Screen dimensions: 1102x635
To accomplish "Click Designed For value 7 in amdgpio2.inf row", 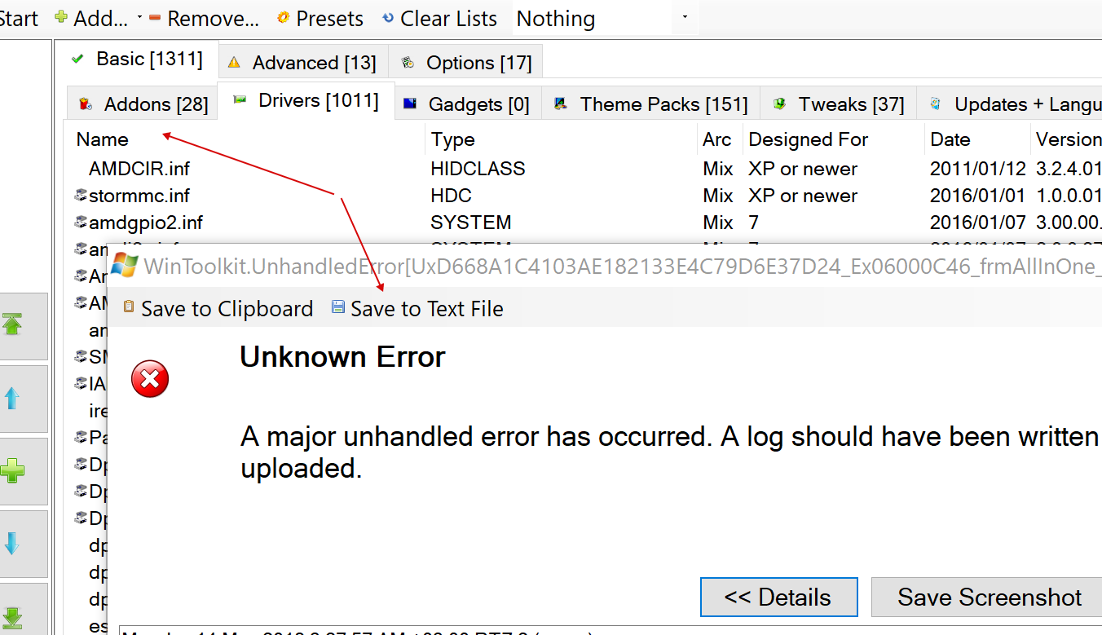I will tap(754, 223).
